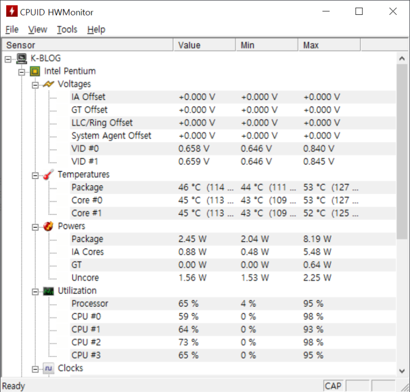This screenshot has height=392, width=410.
Task: Select the K-BLOG computer icon
Action: click(21, 58)
